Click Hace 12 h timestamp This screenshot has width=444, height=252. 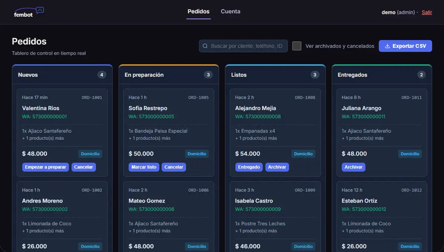(352, 190)
